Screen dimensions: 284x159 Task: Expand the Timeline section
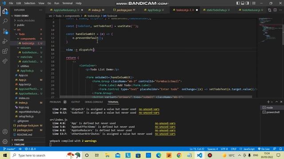[x=28, y=144]
